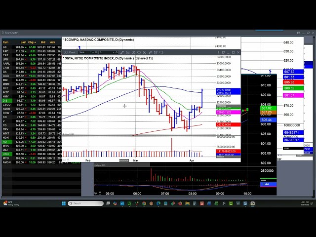Select the highlighted UNH ticker row
Image resolution: width=316 pixels, height=237 pixels.
click(x=5, y=154)
